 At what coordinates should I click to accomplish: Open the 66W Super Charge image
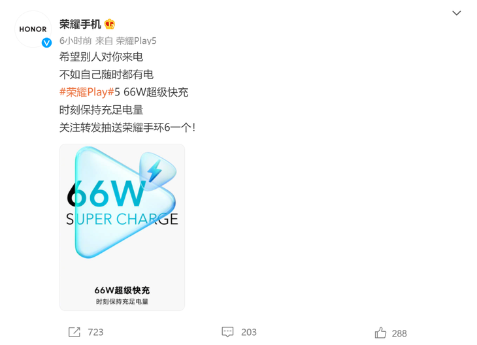(122, 227)
